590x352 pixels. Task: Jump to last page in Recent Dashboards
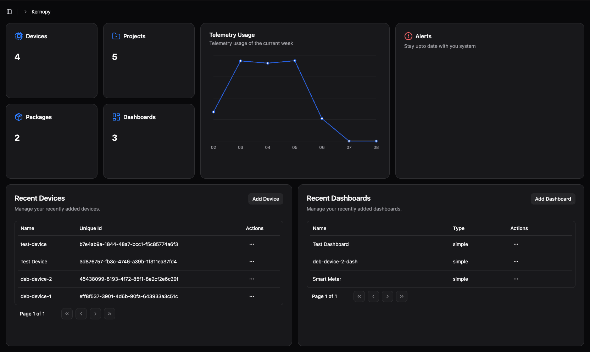click(x=401, y=296)
